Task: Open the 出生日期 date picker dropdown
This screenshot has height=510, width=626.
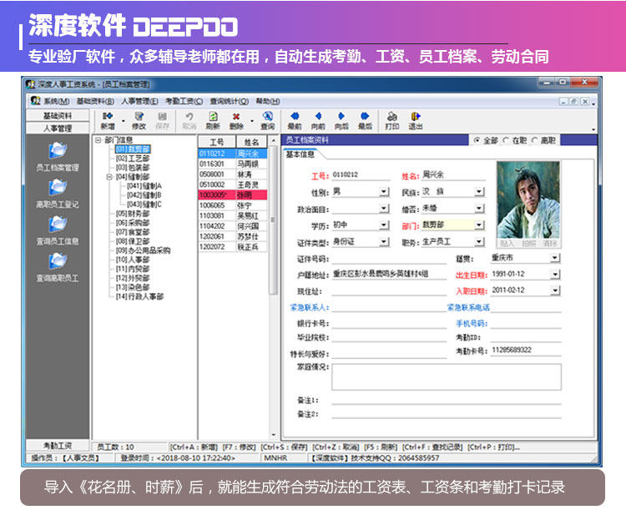Action: click(555, 275)
